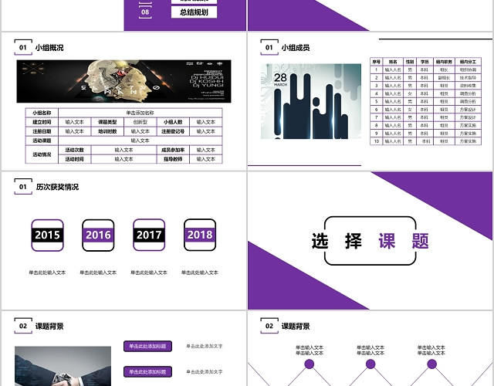
Task: Click the 注册日期 table cell
Action: [x=42, y=131]
